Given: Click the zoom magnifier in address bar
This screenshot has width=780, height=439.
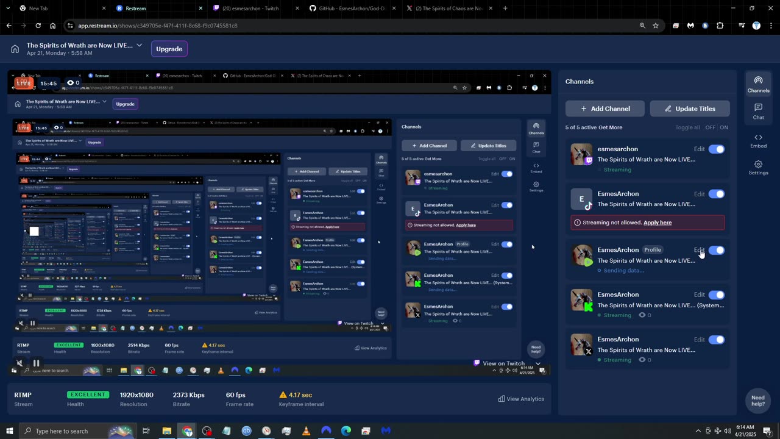Looking at the screenshot, I should click(642, 26).
